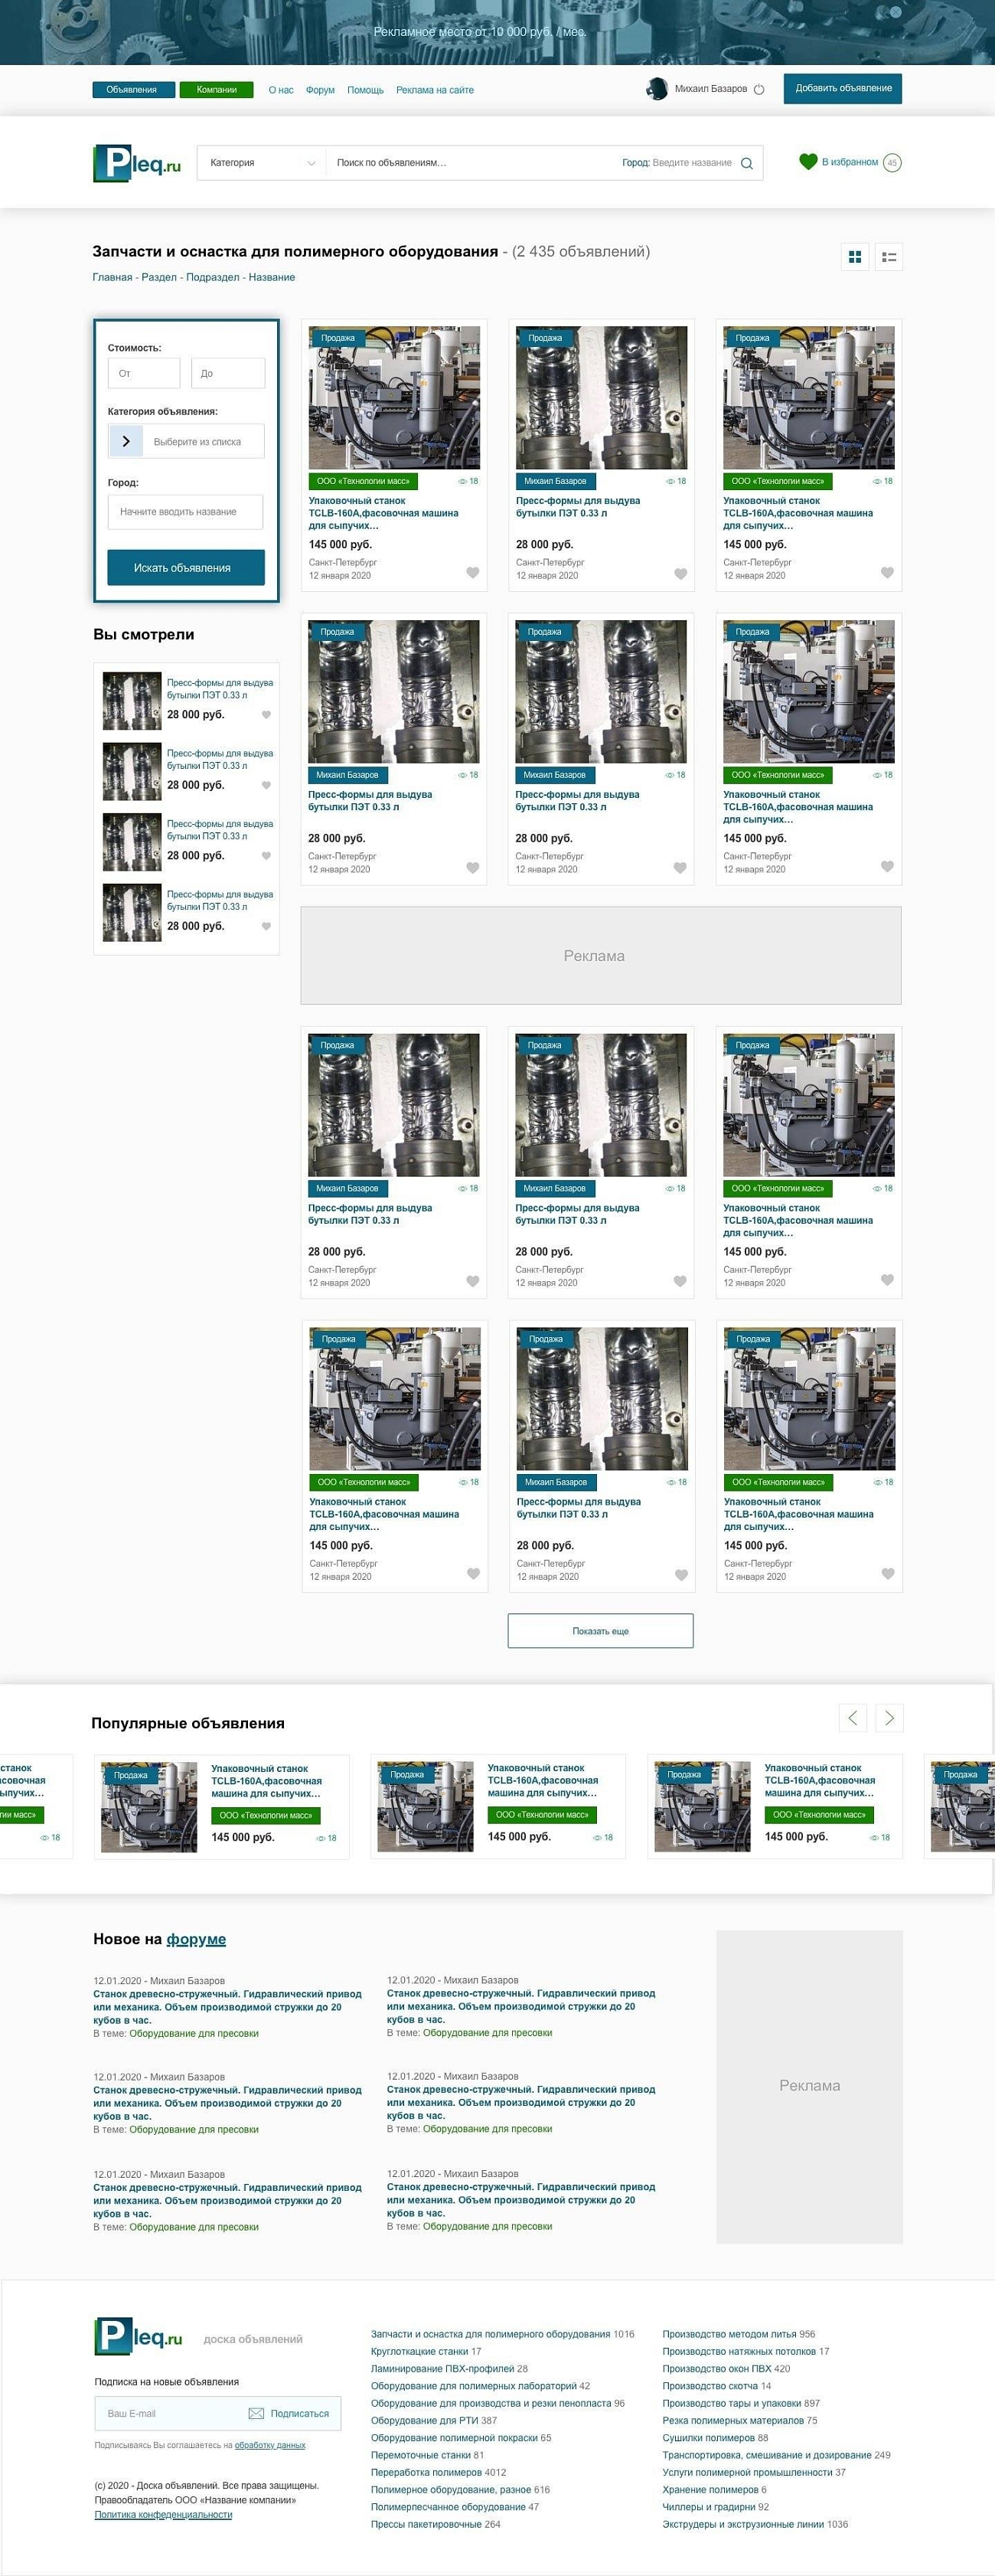The width and height of the screenshot is (995, 2576).
Task: Select the Компании tab
Action: click(217, 90)
